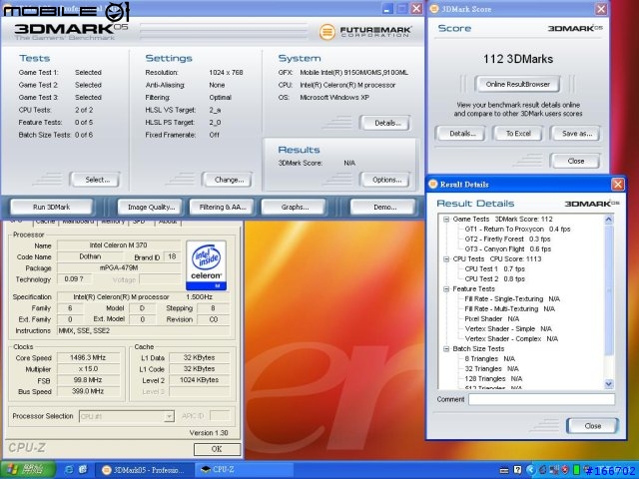Image resolution: width=639 pixels, height=479 pixels.
Task: Click the 'Intel Celeron M 370' name field
Action: (119, 245)
